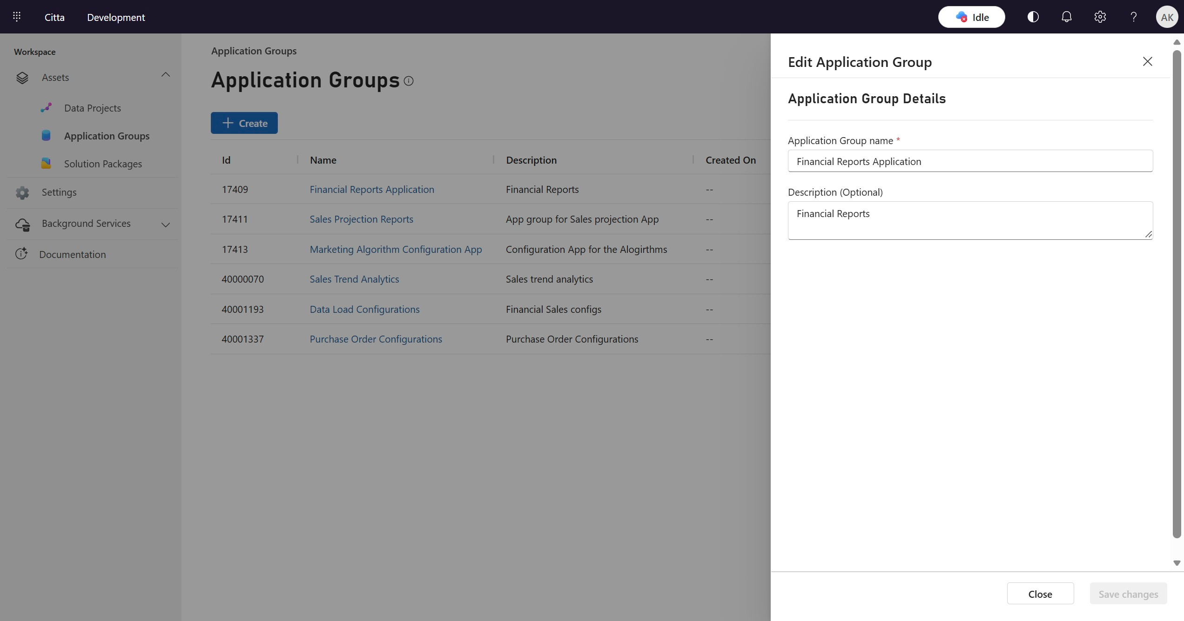Open the Settings item in the sidebar
Image resolution: width=1184 pixels, height=621 pixels.
(59, 192)
